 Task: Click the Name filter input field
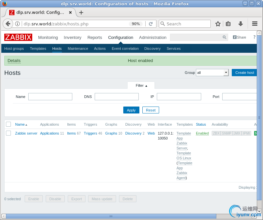click(x=50, y=97)
